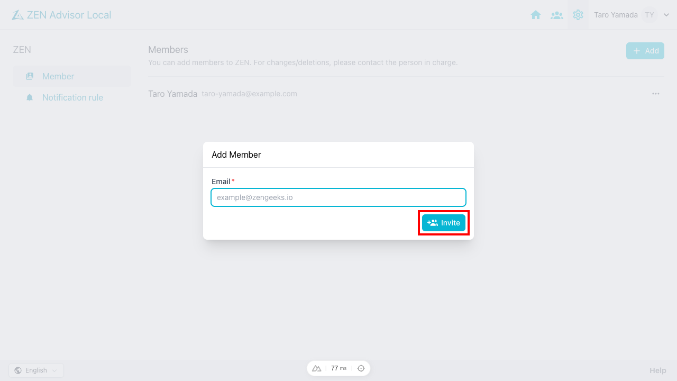Click the crosshair icon in the status pill
The image size is (677, 381).
361,368
